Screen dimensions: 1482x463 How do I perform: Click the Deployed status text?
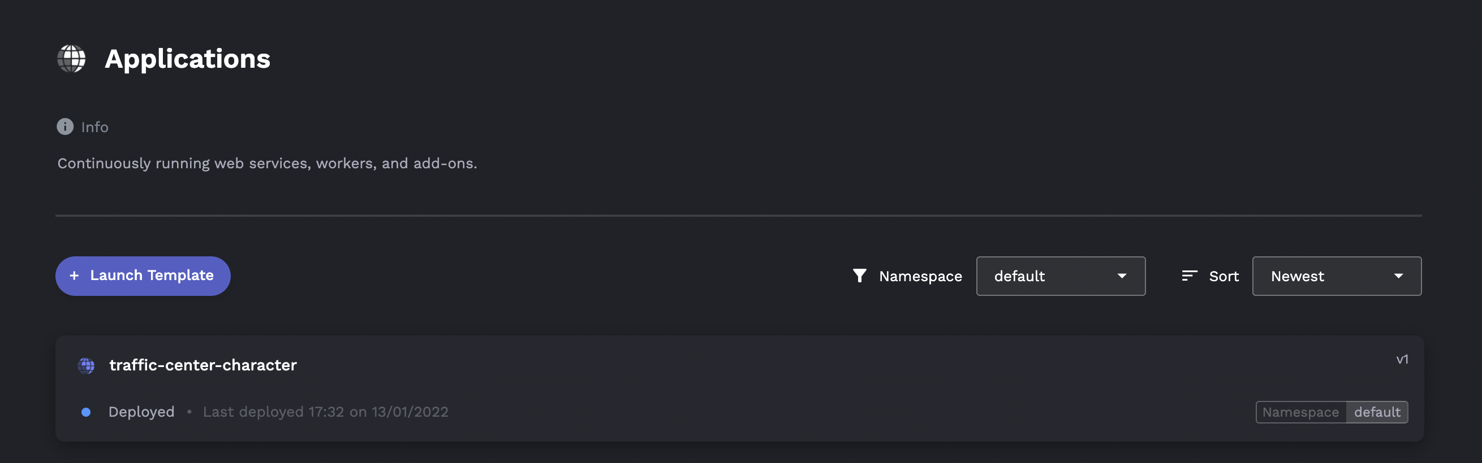point(141,412)
